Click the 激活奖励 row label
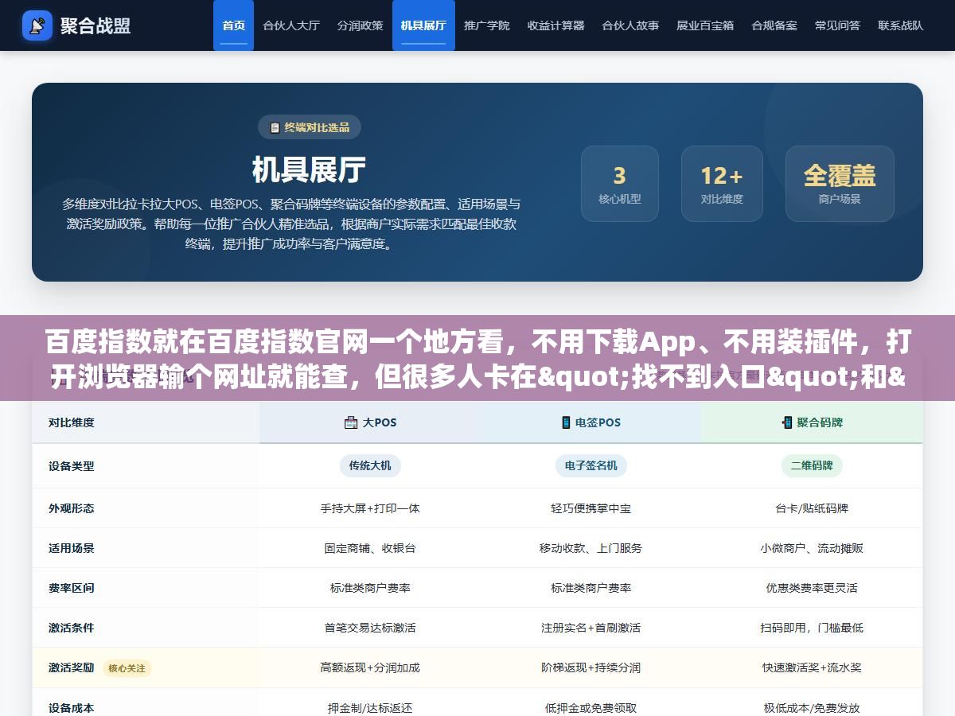Screen dimensions: 955x716 point(72,667)
